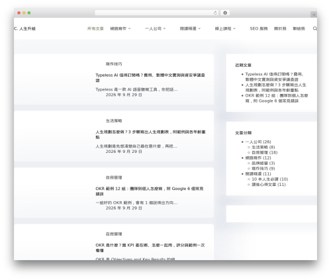Click the date under the OKR 範例 article

124,208
